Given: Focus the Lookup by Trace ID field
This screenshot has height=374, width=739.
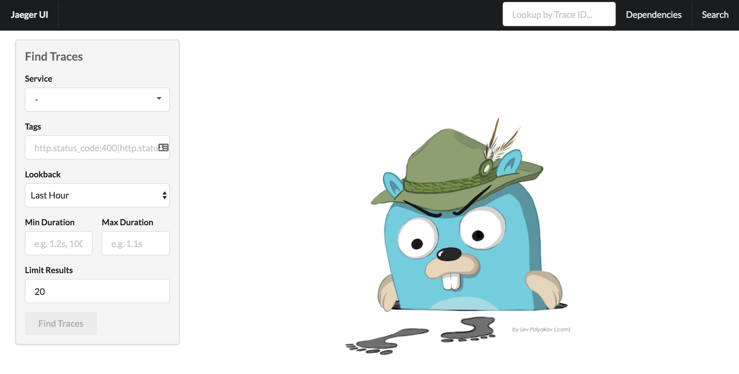Looking at the screenshot, I should pos(559,14).
